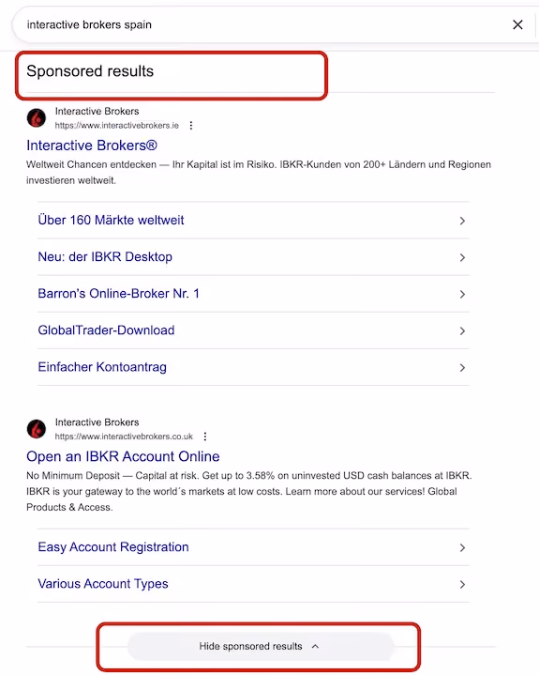
Task: Click Interactive Brokers logo of the .co.uk ad
Action: [x=37, y=429]
